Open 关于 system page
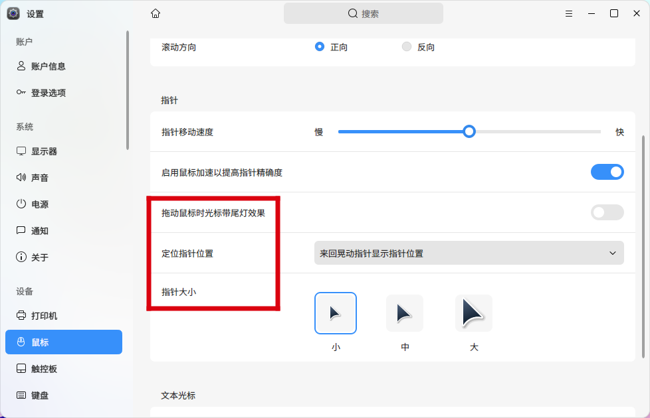Viewport: 650px width, 418px height. [64, 257]
